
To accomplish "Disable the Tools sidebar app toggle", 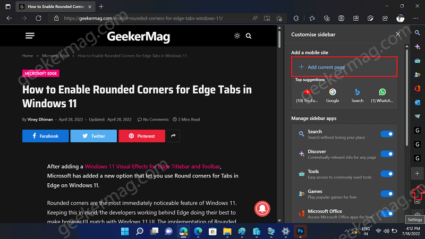I will (x=387, y=174).
